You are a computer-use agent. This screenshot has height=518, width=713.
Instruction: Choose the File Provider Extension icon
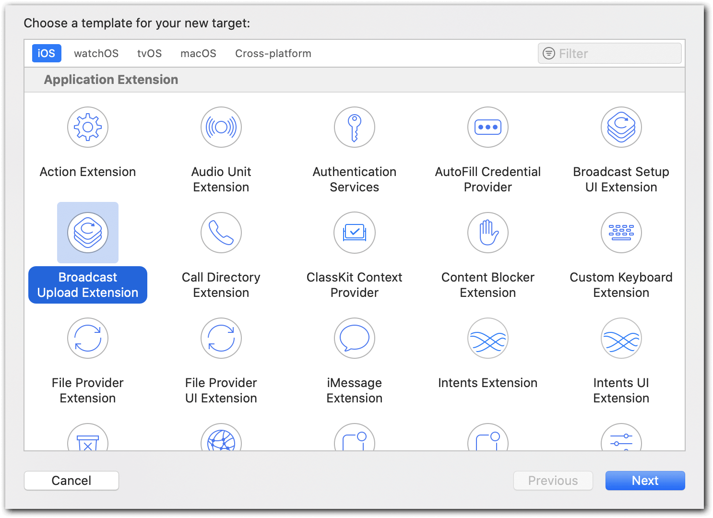[88, 338]
